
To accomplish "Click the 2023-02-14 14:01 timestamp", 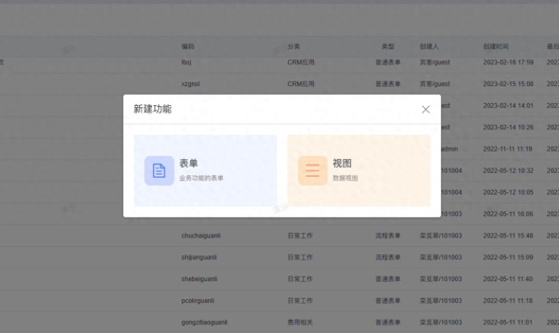I will click(508, 106).
